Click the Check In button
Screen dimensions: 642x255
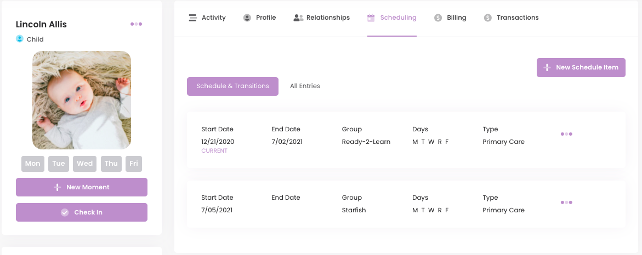(x=82, y=212)
